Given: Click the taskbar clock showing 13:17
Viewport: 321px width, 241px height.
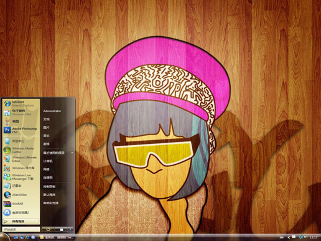Looking at the screenshot, I should [x=314, y=237].
